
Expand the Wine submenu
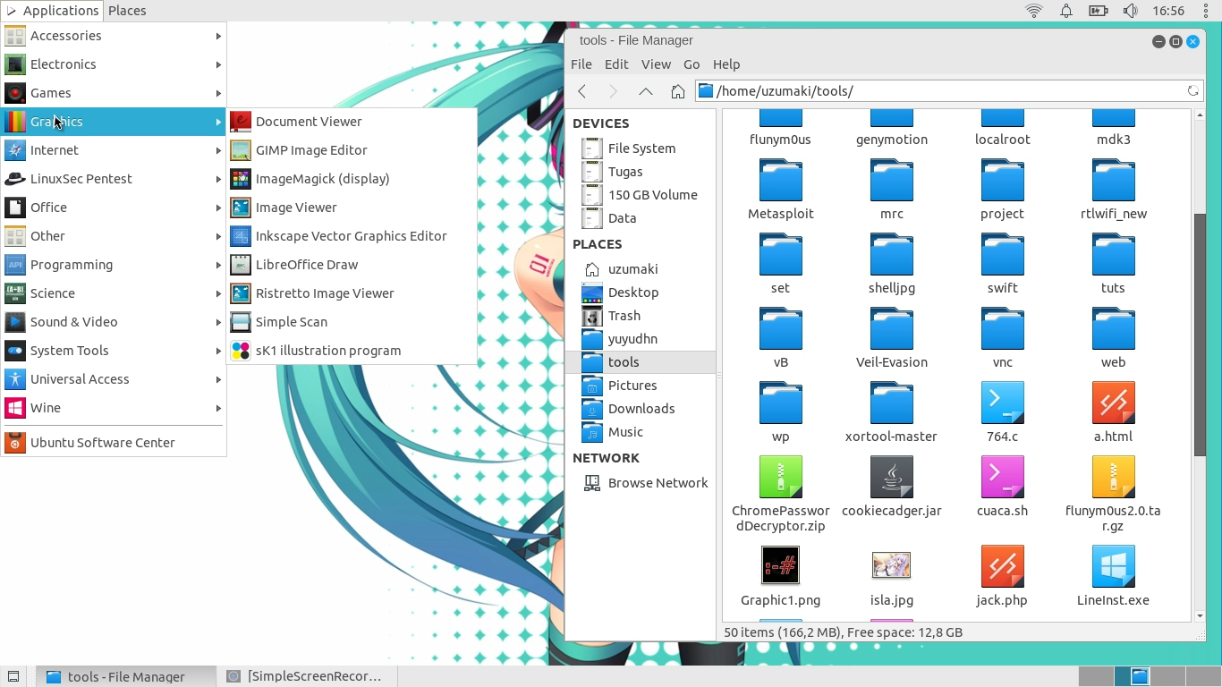tap(114, 408)
